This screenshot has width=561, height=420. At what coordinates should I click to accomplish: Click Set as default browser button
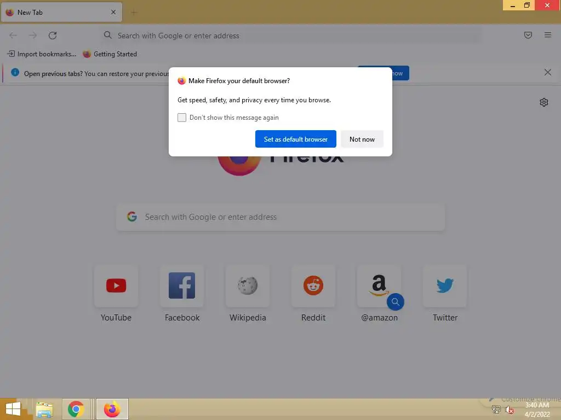coord(295,139)
